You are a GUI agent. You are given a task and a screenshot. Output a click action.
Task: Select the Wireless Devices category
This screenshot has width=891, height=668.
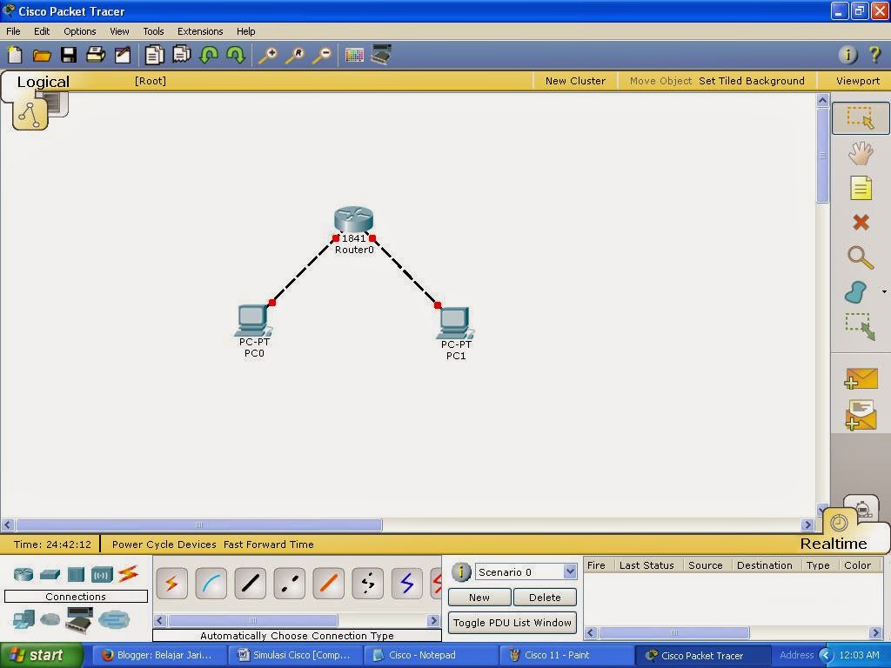point(100,574)
